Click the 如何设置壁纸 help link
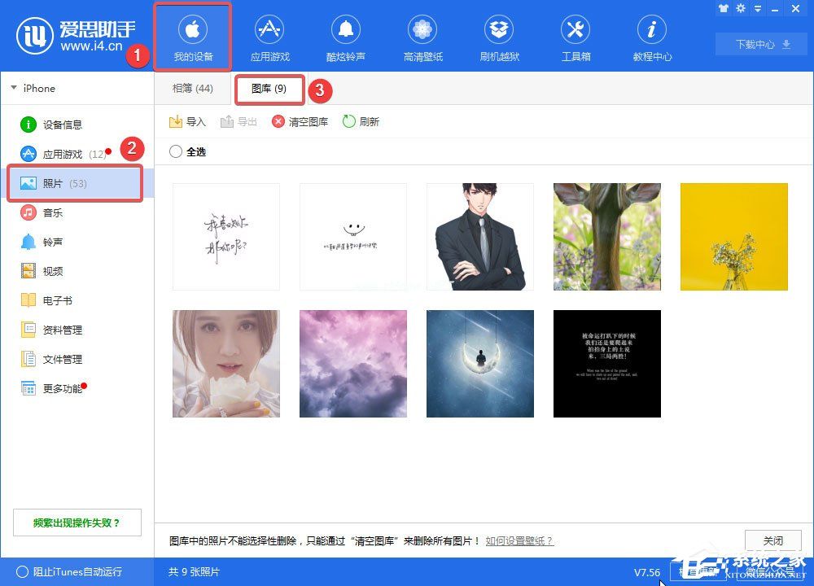 tap(518, 540)
